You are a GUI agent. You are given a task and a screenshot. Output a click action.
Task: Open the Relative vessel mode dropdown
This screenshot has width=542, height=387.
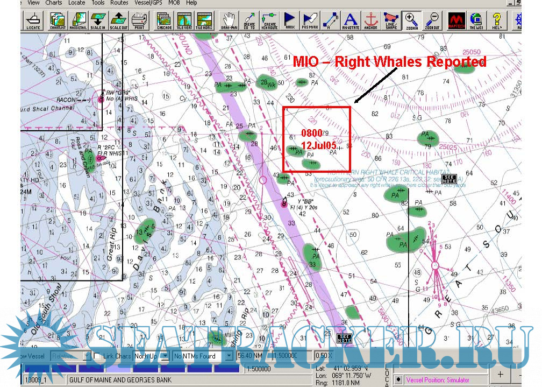click(86, 356)
